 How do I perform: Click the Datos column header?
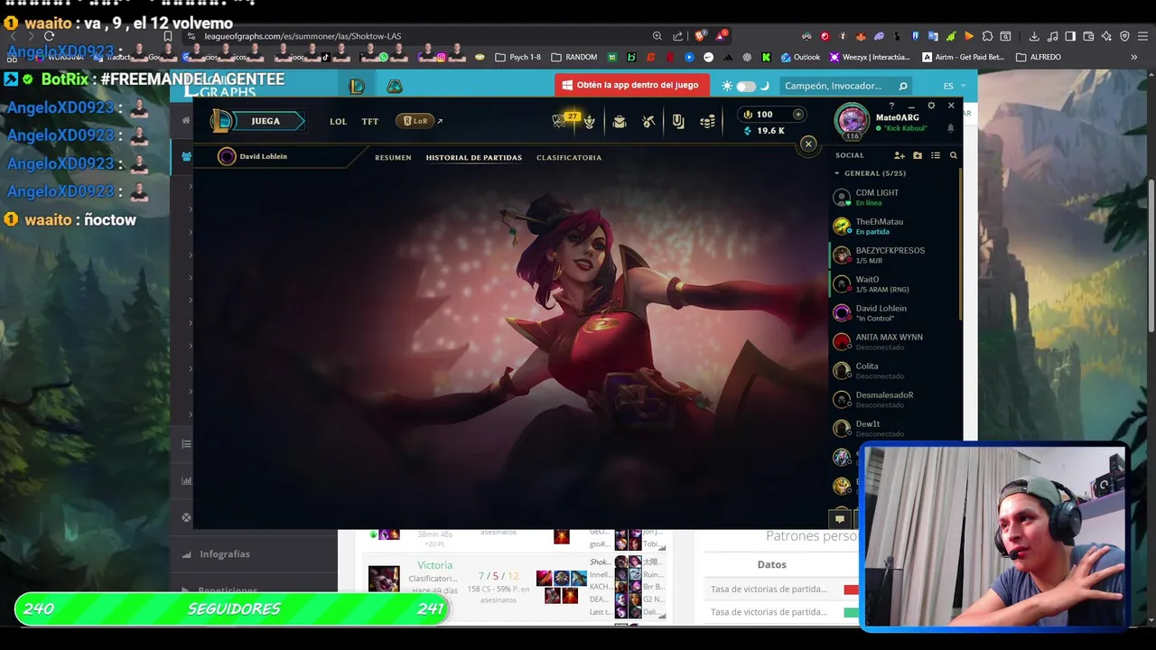click(x=771, y=564)
